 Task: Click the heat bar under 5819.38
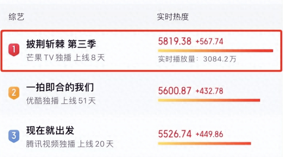pos(216,51)
